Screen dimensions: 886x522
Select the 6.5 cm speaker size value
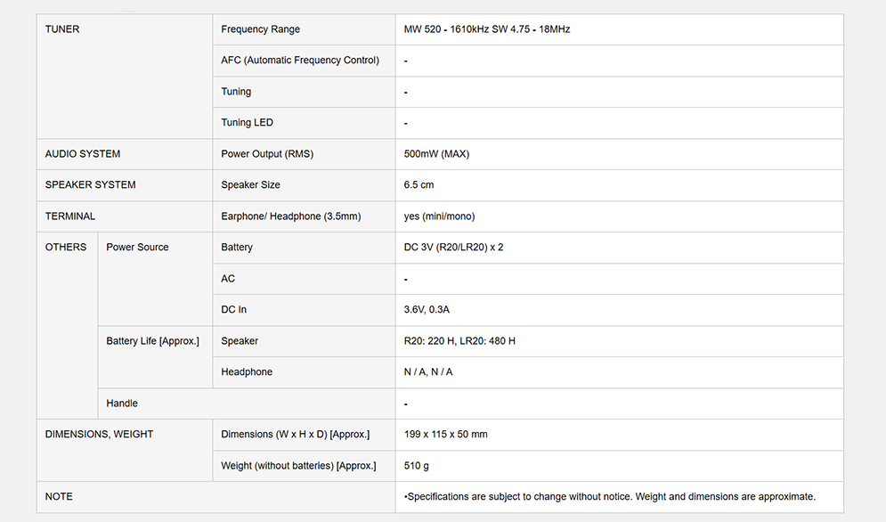[419, 185]
